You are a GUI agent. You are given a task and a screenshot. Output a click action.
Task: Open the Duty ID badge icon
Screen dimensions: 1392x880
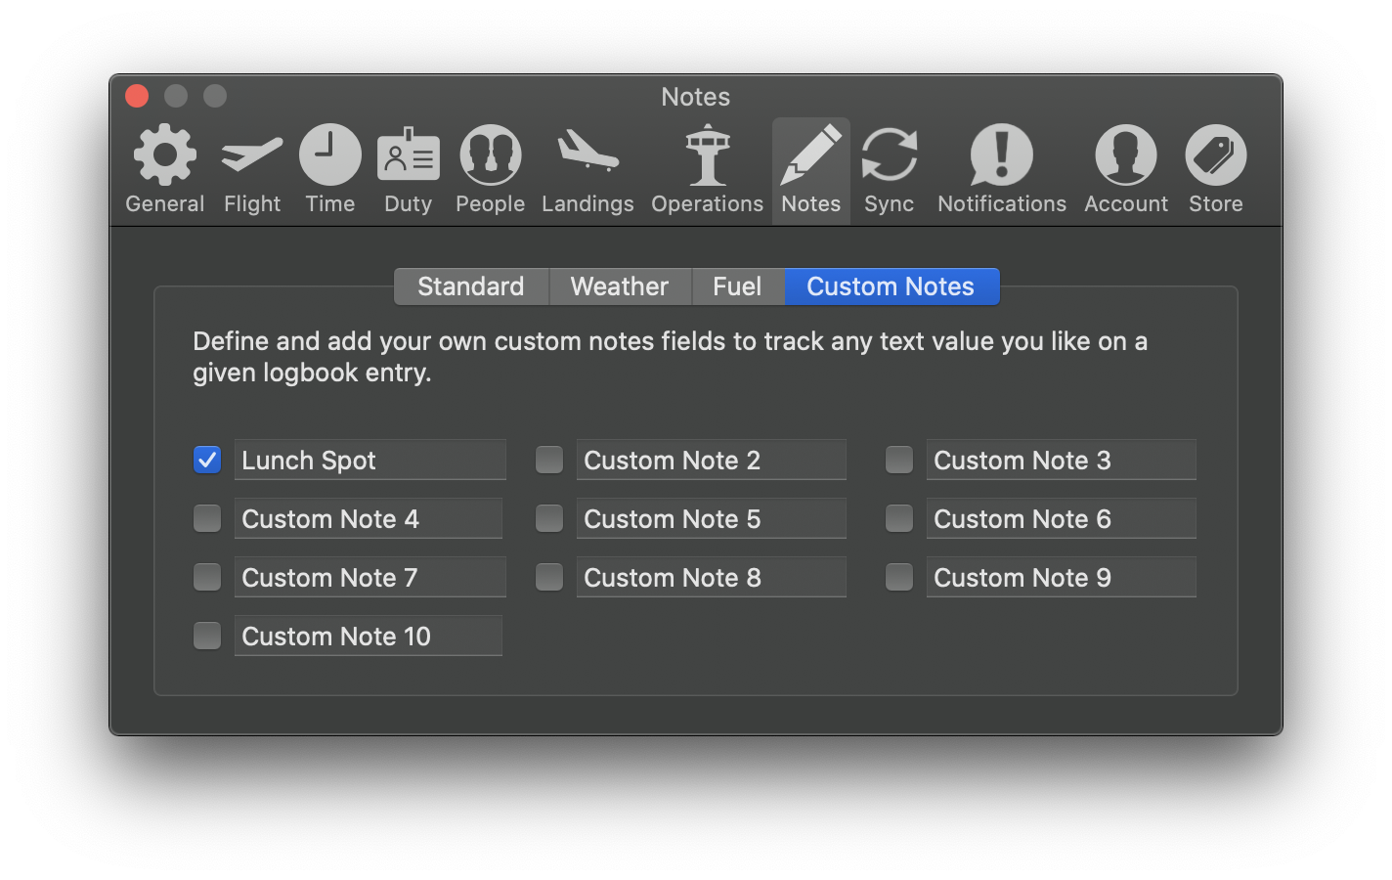pyautogui.click(x=408, y=154)
